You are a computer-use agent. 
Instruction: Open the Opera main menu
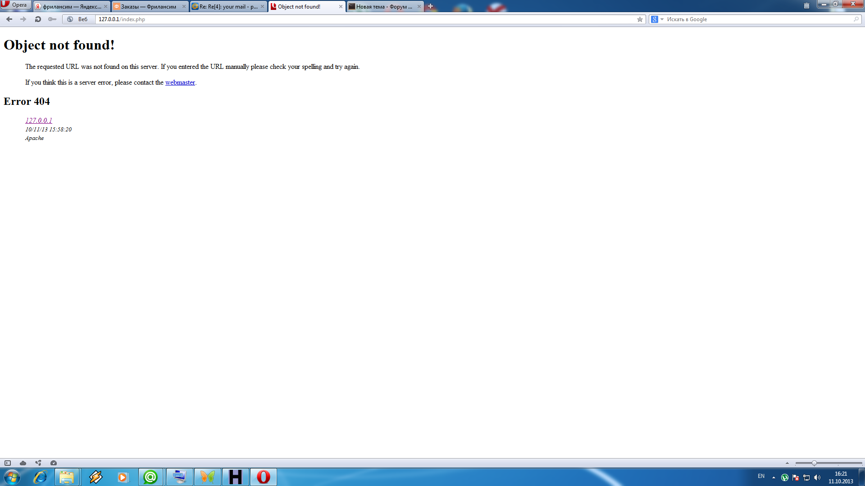coord(15,5)
